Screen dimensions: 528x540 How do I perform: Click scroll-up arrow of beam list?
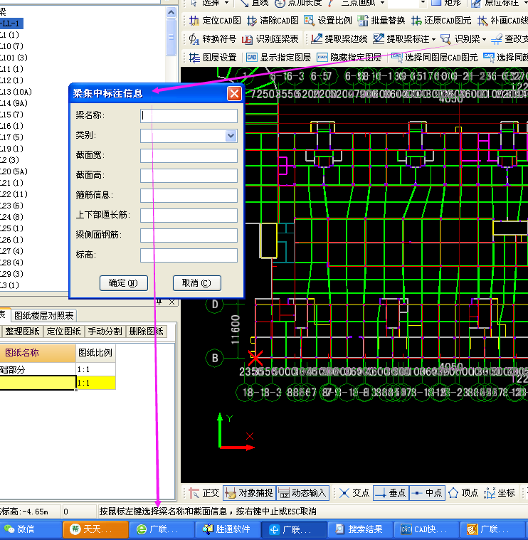pos(171,13)
